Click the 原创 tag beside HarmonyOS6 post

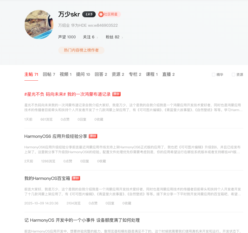click(x=93, y=136)
